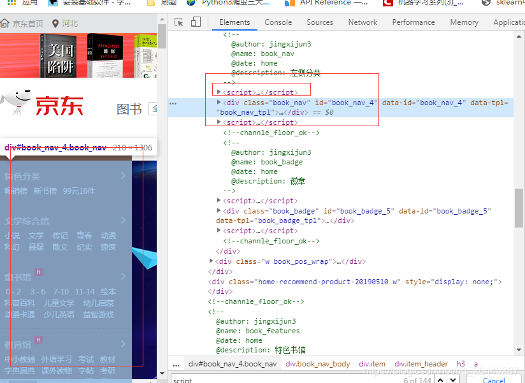Click the API Reference bookmark
525x383 pixels.
tap(326, 3)
